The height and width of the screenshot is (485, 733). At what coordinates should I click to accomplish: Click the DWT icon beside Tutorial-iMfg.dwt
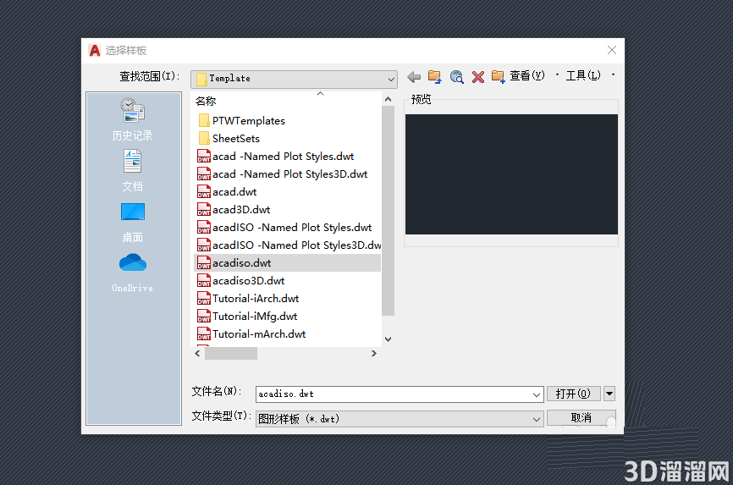click(204, 317)
